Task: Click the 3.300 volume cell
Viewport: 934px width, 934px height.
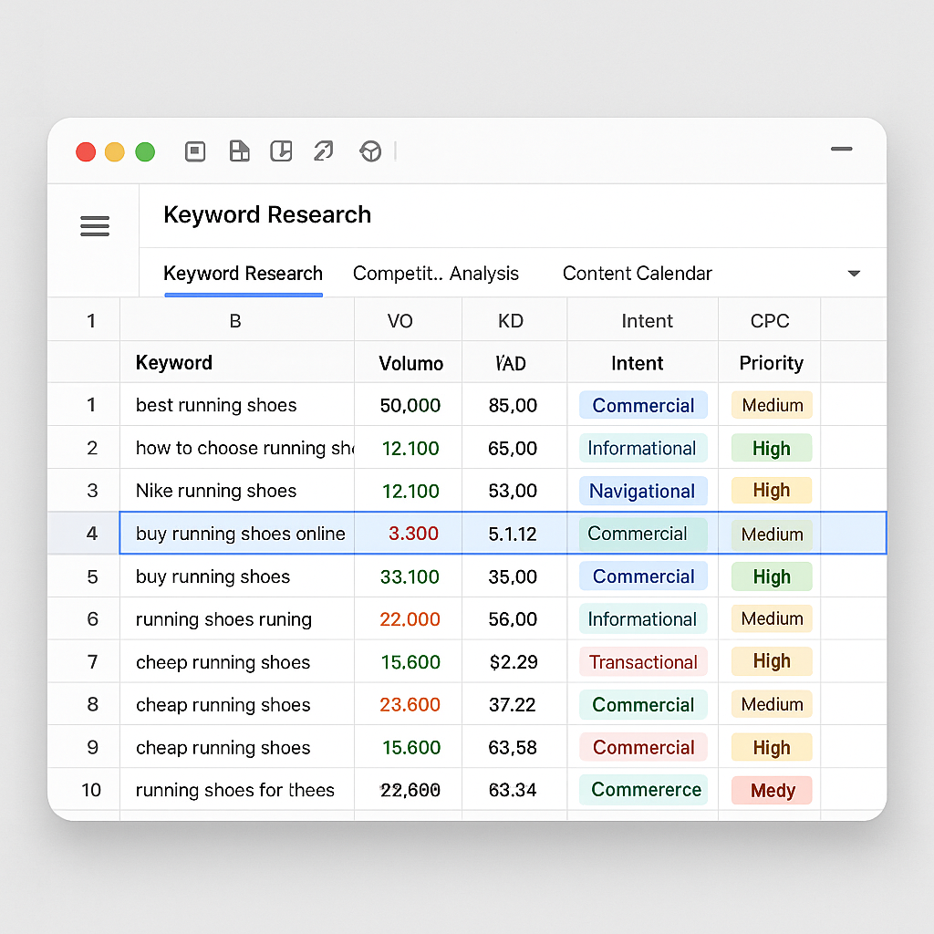Action: (x=408, y=533)
